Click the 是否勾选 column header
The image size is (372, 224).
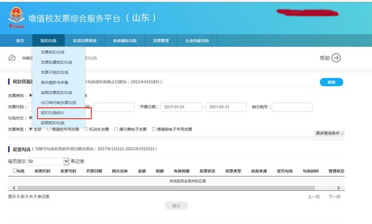(285, 171)
